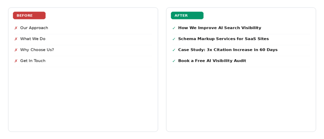
Task: Click the red X beside What We Do
Action: [x=16, y=39]
